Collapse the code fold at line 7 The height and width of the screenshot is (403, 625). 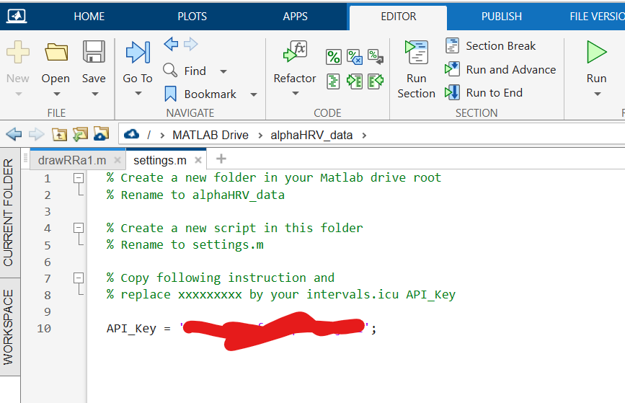point(79,278)
